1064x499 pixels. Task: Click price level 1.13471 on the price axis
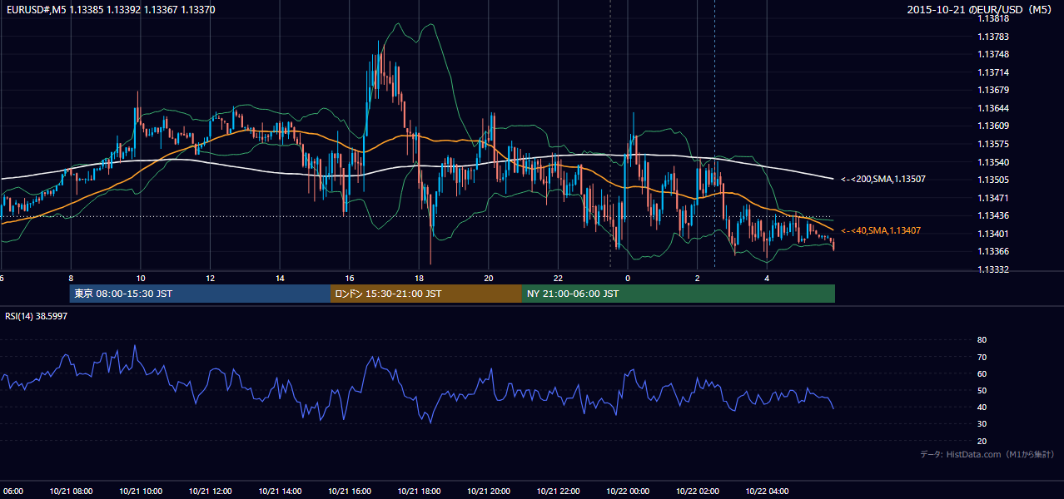pyautogui.click(x=993, y=198)
